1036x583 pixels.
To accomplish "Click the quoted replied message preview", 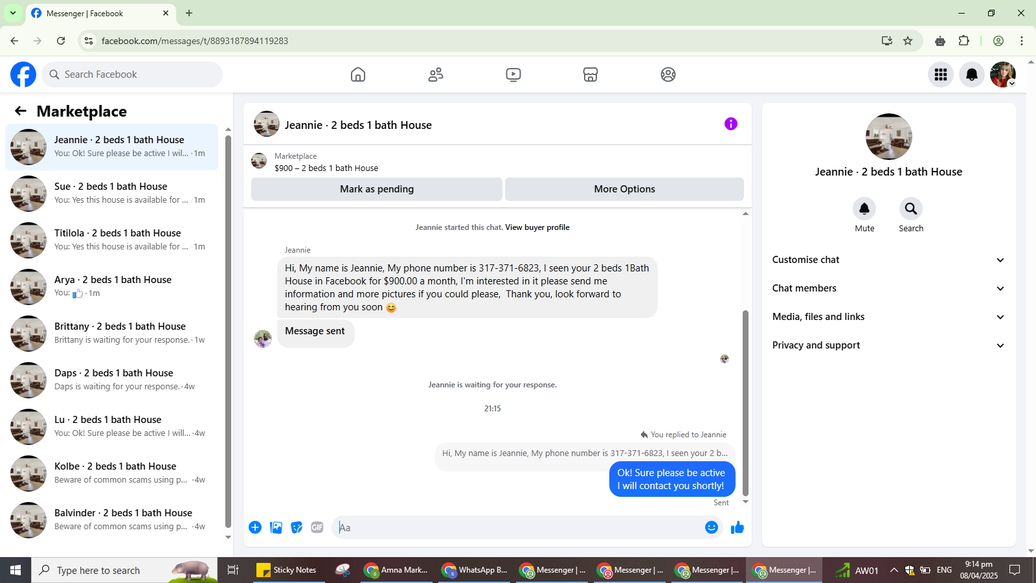I will [585, 453].
